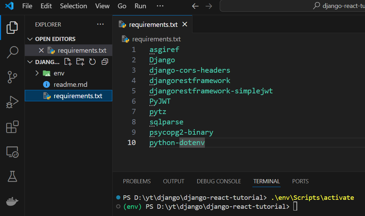Select the requirements.txt editor tab
Image resolution: width=365 pixels, height=216 pixels.
coord(153,24)
